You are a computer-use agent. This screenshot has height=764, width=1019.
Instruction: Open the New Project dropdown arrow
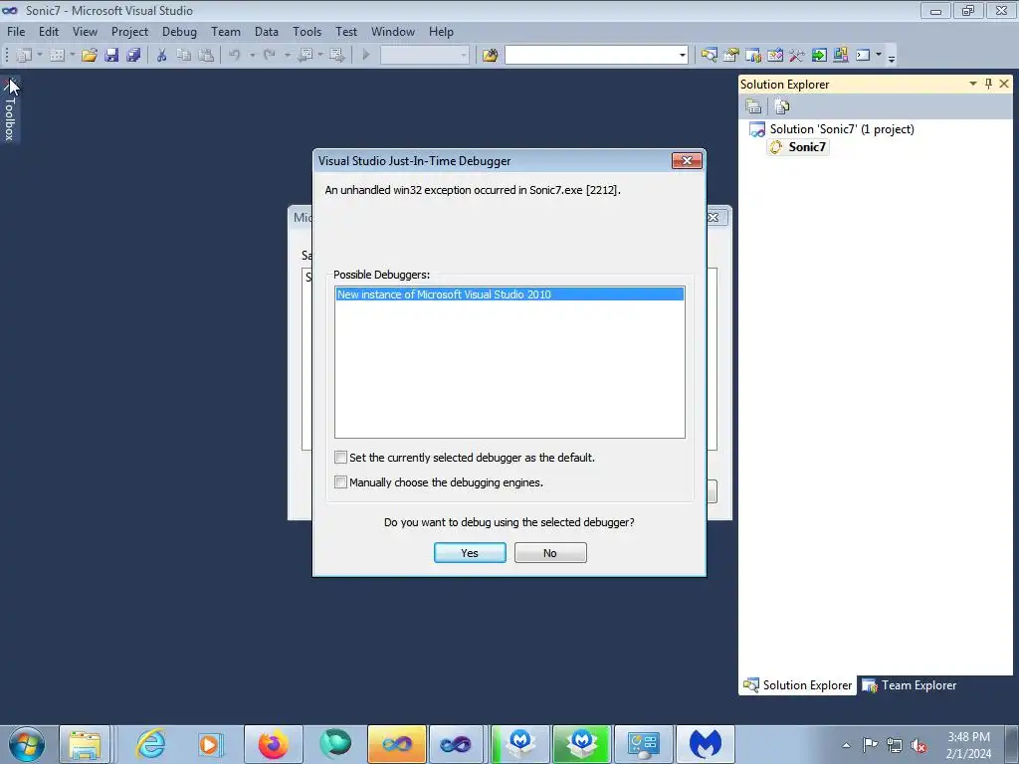pos(40,56)
